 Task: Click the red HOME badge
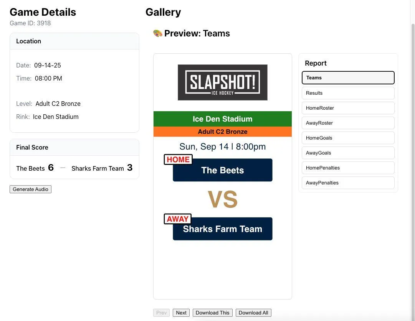point(178,160)
